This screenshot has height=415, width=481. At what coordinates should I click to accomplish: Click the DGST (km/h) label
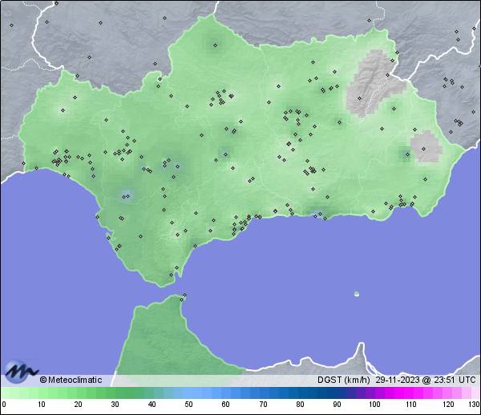point(343,380)
